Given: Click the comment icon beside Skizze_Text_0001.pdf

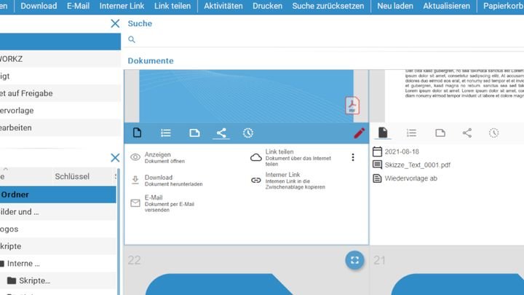Looking at the screenshot, I should (x=377, y=165).
